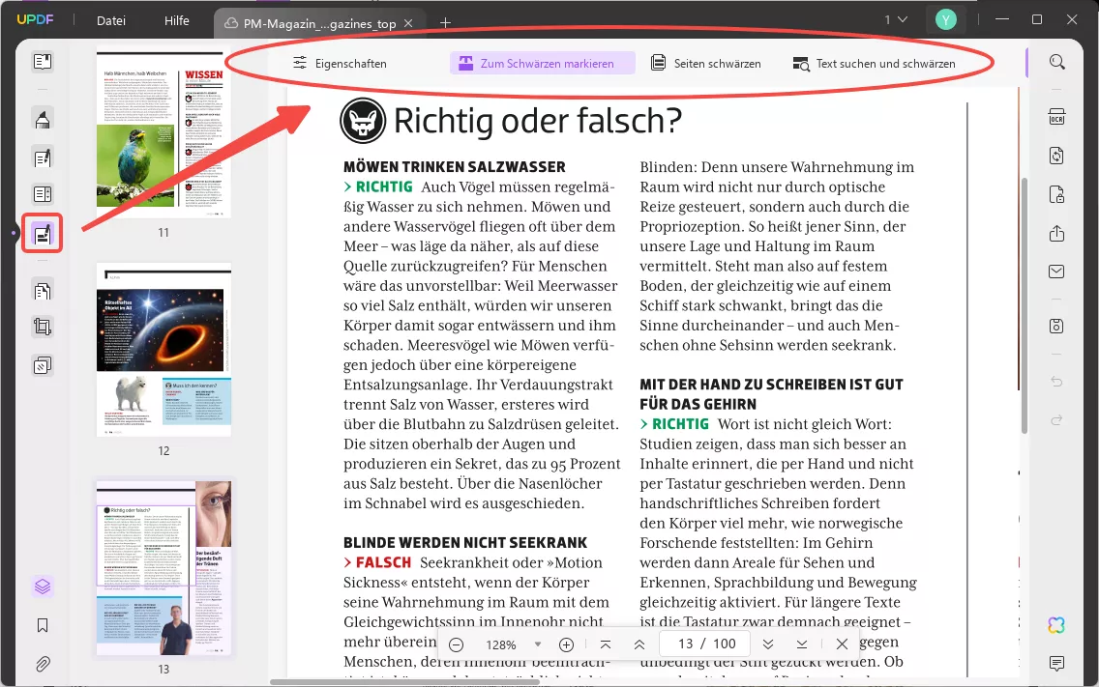
Task: Open the Hilfe menu
Action: (177, 21)
